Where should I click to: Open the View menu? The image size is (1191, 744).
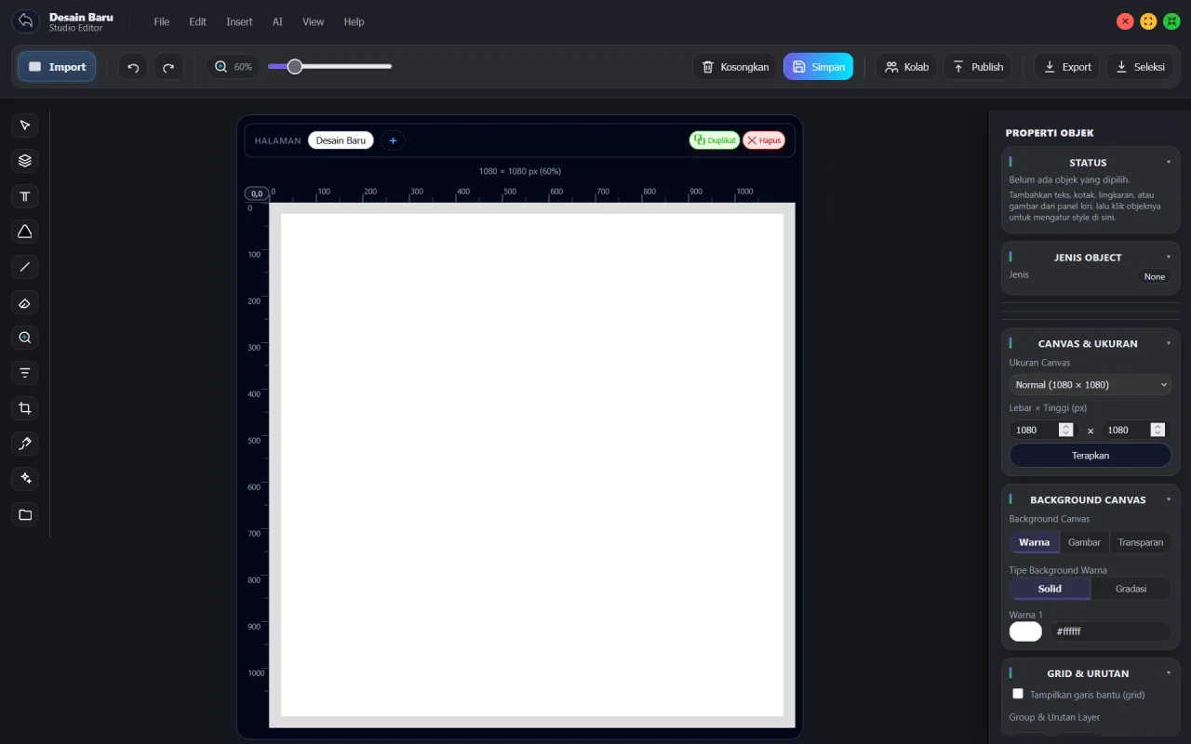point(314,21)
